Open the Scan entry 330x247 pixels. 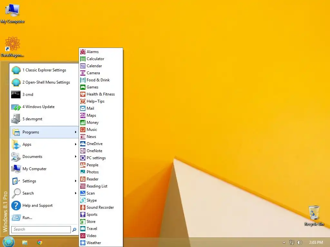tap(101, 193)
